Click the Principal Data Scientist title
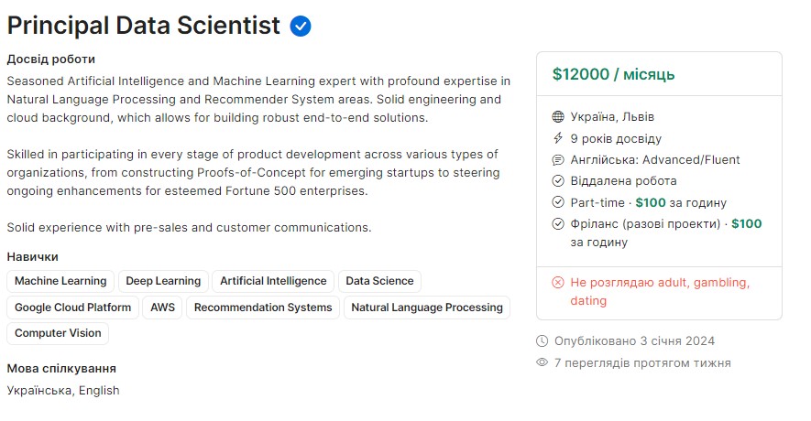 (143, 26)
